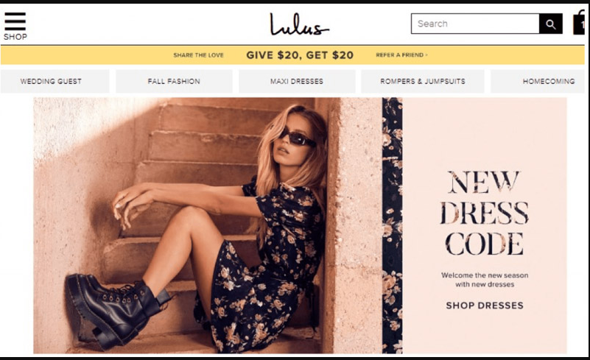Click the SHOP label under the menu icon
The height and width of the screenshot is (360, 590).
coord(15,37)
